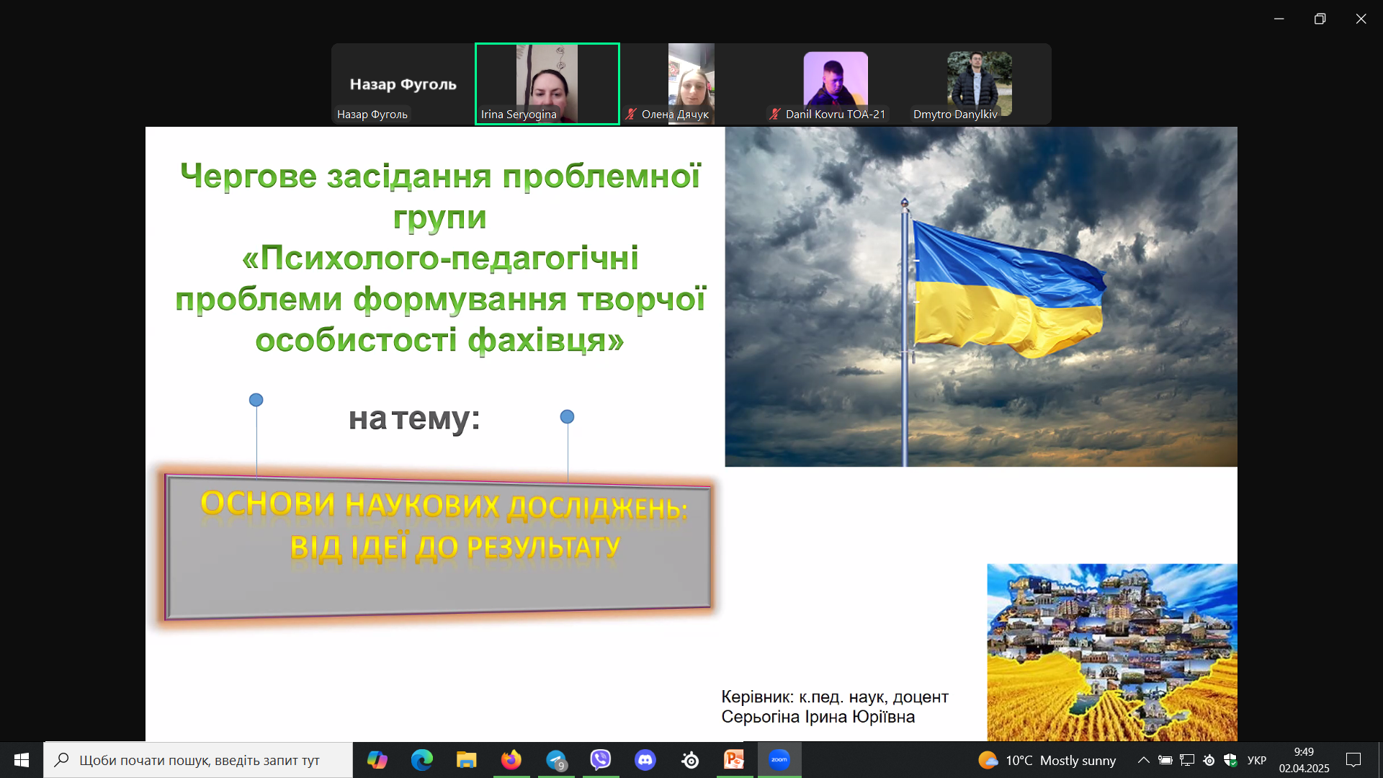Open the Windows Start menu
This screenshot has height=778, width=1383.
pos(22,760)
